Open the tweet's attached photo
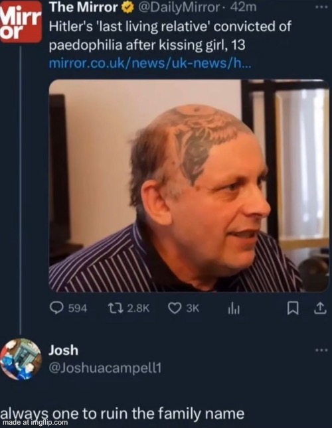332x428 pixels. 189,186
